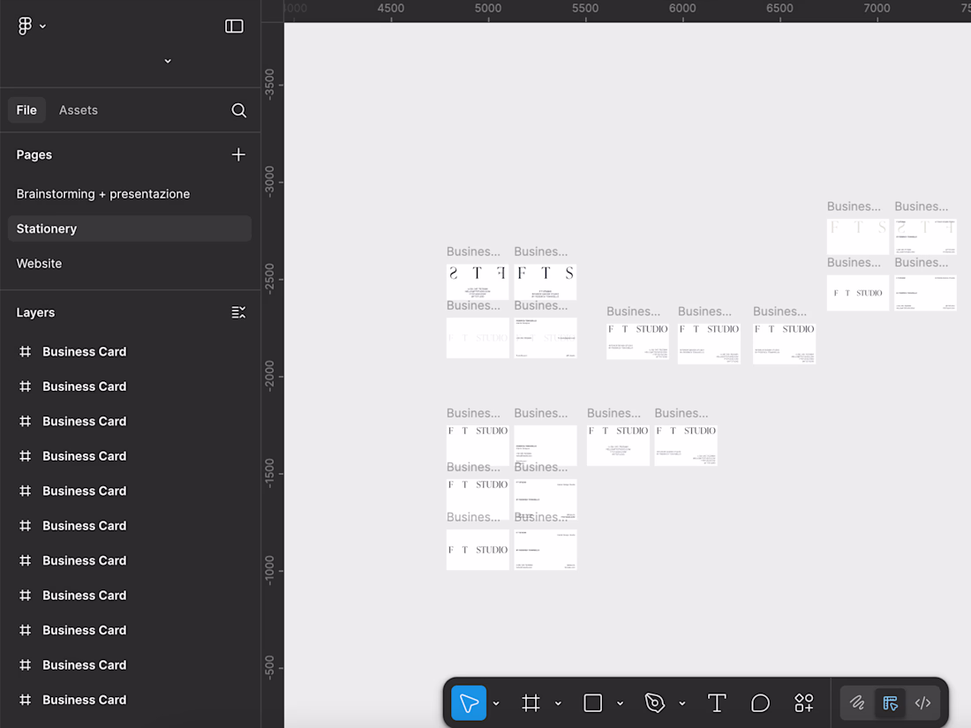The width and height of the screenshot is (971, 728).
Task: Open the Pen tool dropdown arrow
Action: 681,703
